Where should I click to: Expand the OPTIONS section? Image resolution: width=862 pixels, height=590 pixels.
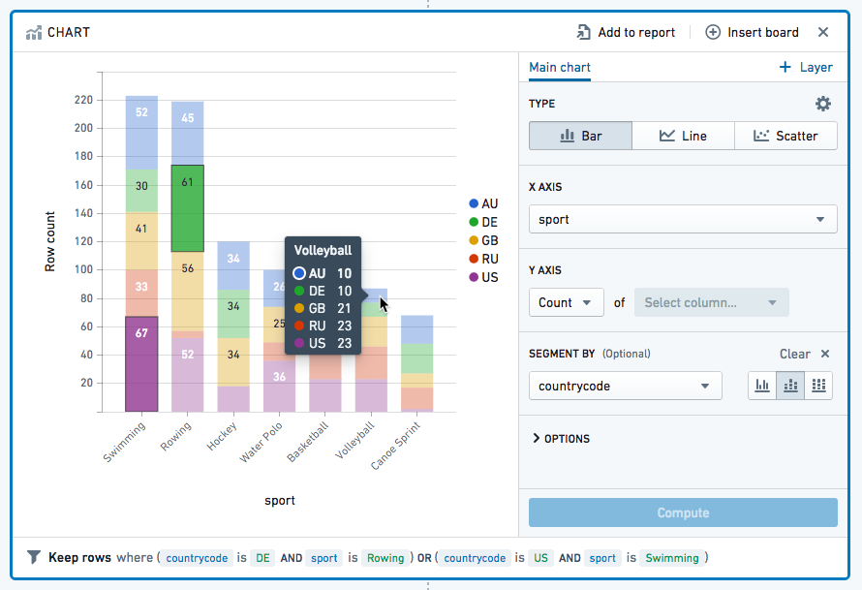pyautogui.click(x=562, y=438)
